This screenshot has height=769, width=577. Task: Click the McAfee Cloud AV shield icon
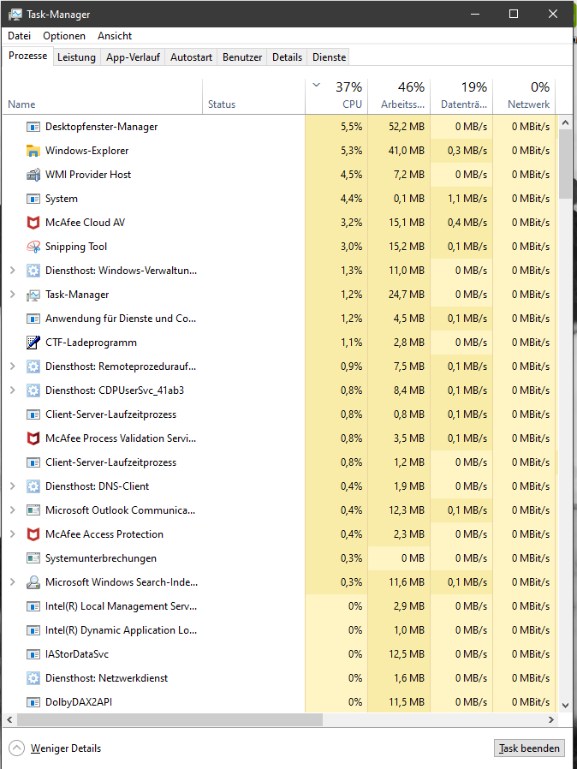pyautogui.click(x=33, y=223)
